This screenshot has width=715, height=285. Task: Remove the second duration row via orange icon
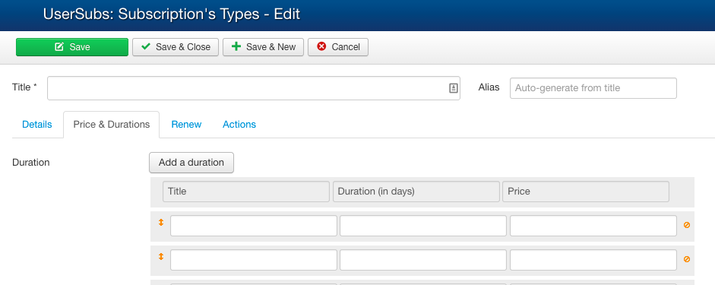(x=687, y=259)
